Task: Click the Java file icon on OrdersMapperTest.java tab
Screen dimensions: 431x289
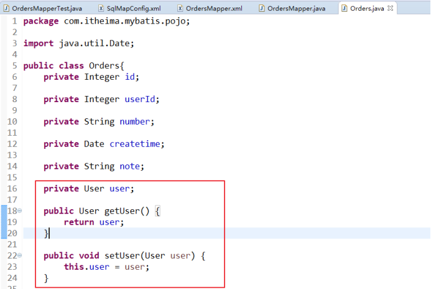Action: coord(7,9)
